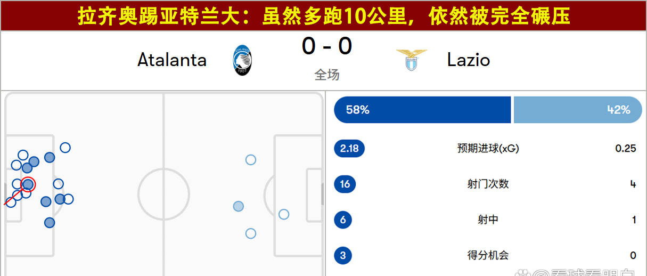The image size is (647, 276).
Task: Select the Atalanta shot marker farthest from goal at top
Action: 65,148
